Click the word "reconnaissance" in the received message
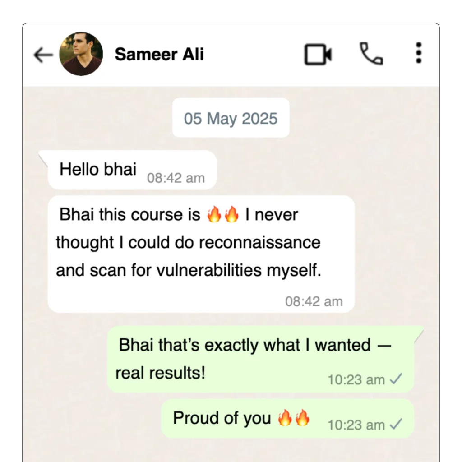 click(259, 242)
